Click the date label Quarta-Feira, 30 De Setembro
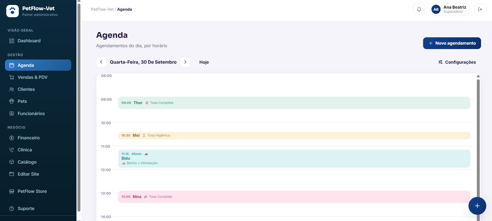The height and width of the screenshot is (221, 492). tap(143, 62)
